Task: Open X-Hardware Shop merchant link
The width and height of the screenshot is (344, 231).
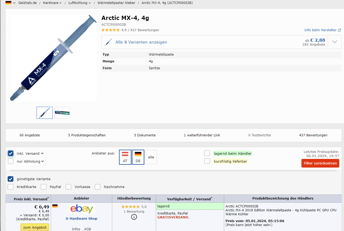Action: point(81,218)
